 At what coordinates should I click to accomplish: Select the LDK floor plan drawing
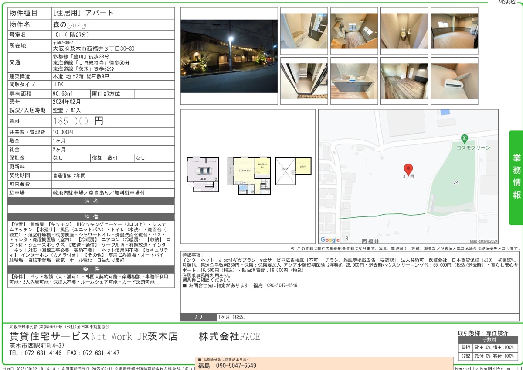(248, 175)
